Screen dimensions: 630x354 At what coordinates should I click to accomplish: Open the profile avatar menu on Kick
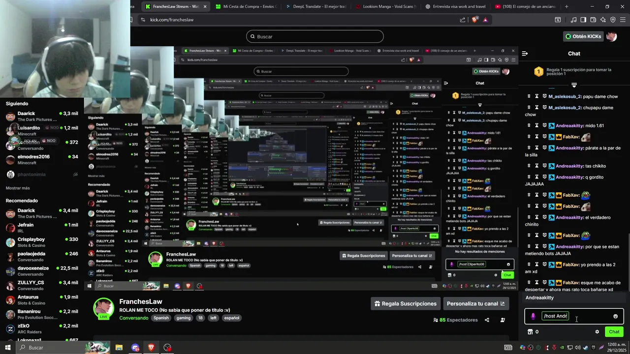pos(611,36)
